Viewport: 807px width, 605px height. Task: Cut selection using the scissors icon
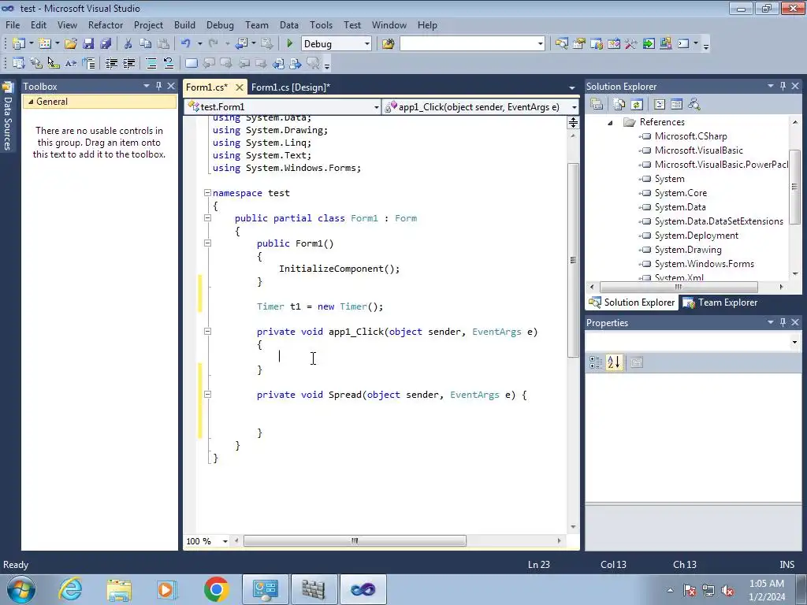[x=128, y=44]
